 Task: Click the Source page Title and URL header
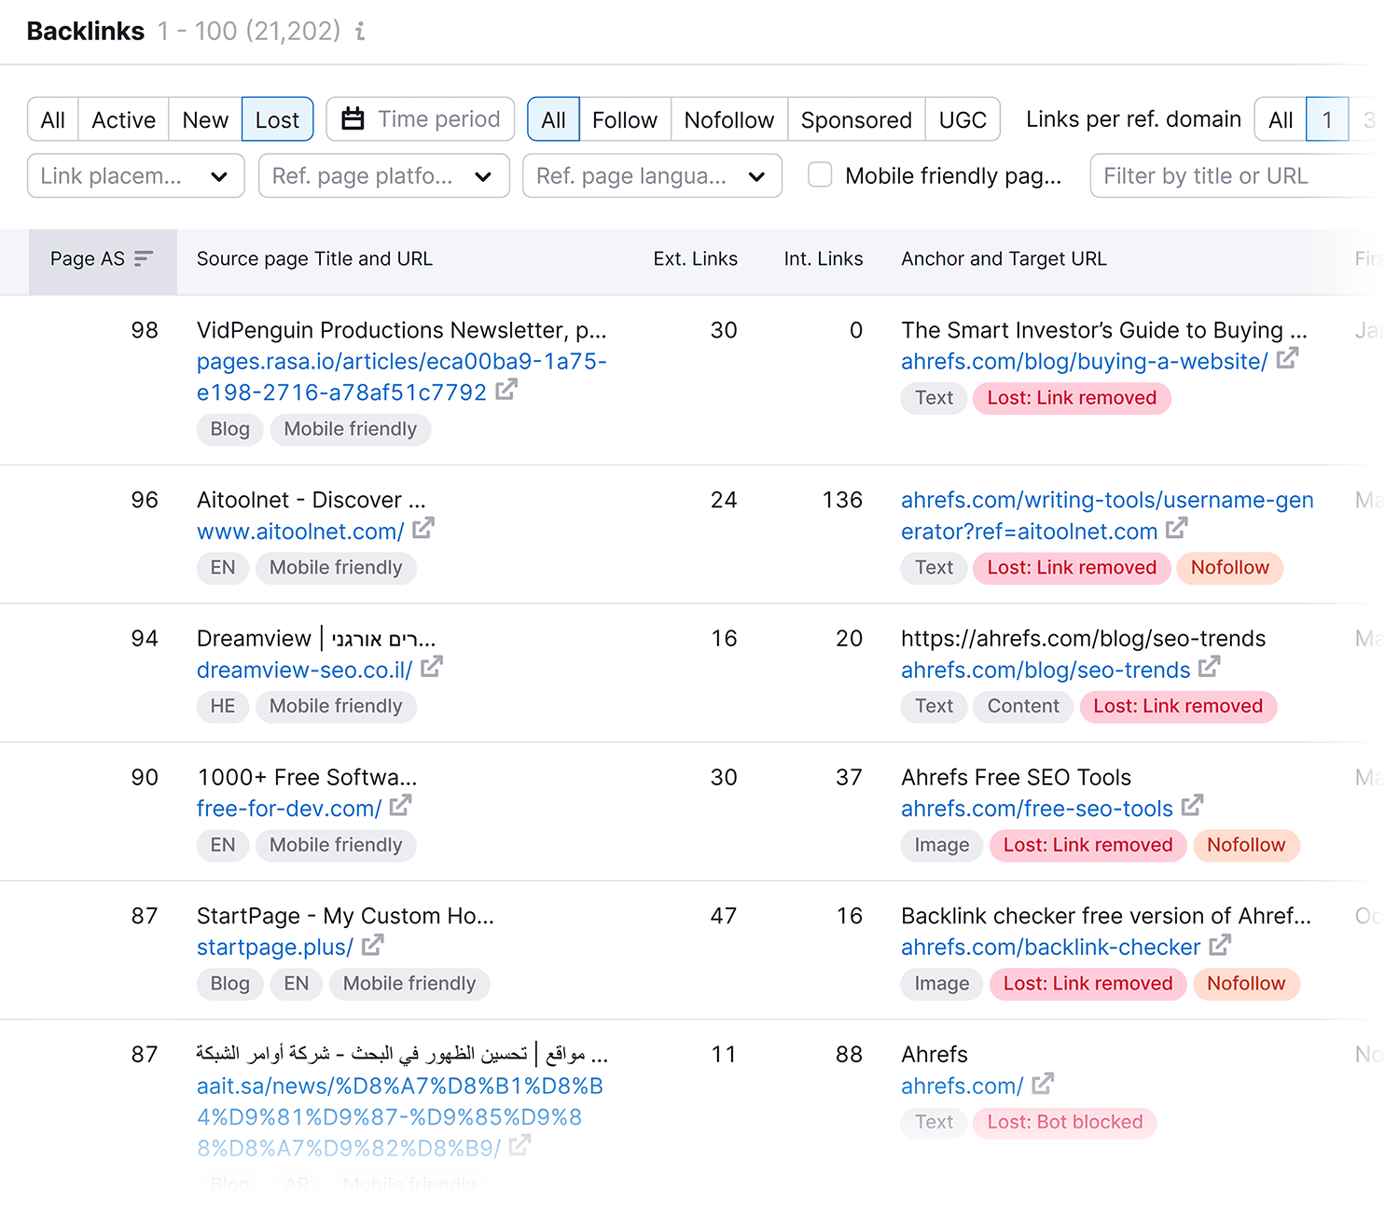(314, 258)
